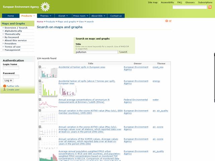Image resolution: width=215 pixels, height=161 pixels.
Task: Click the European Environment Agency sunburst logo
Action: [x=45, y=6]
